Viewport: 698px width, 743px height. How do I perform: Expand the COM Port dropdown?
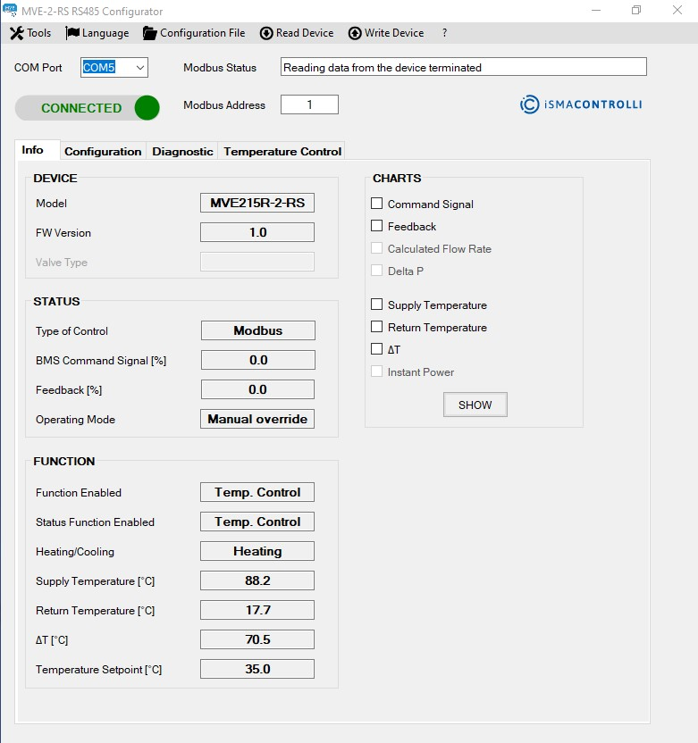(x=139, y=68)
